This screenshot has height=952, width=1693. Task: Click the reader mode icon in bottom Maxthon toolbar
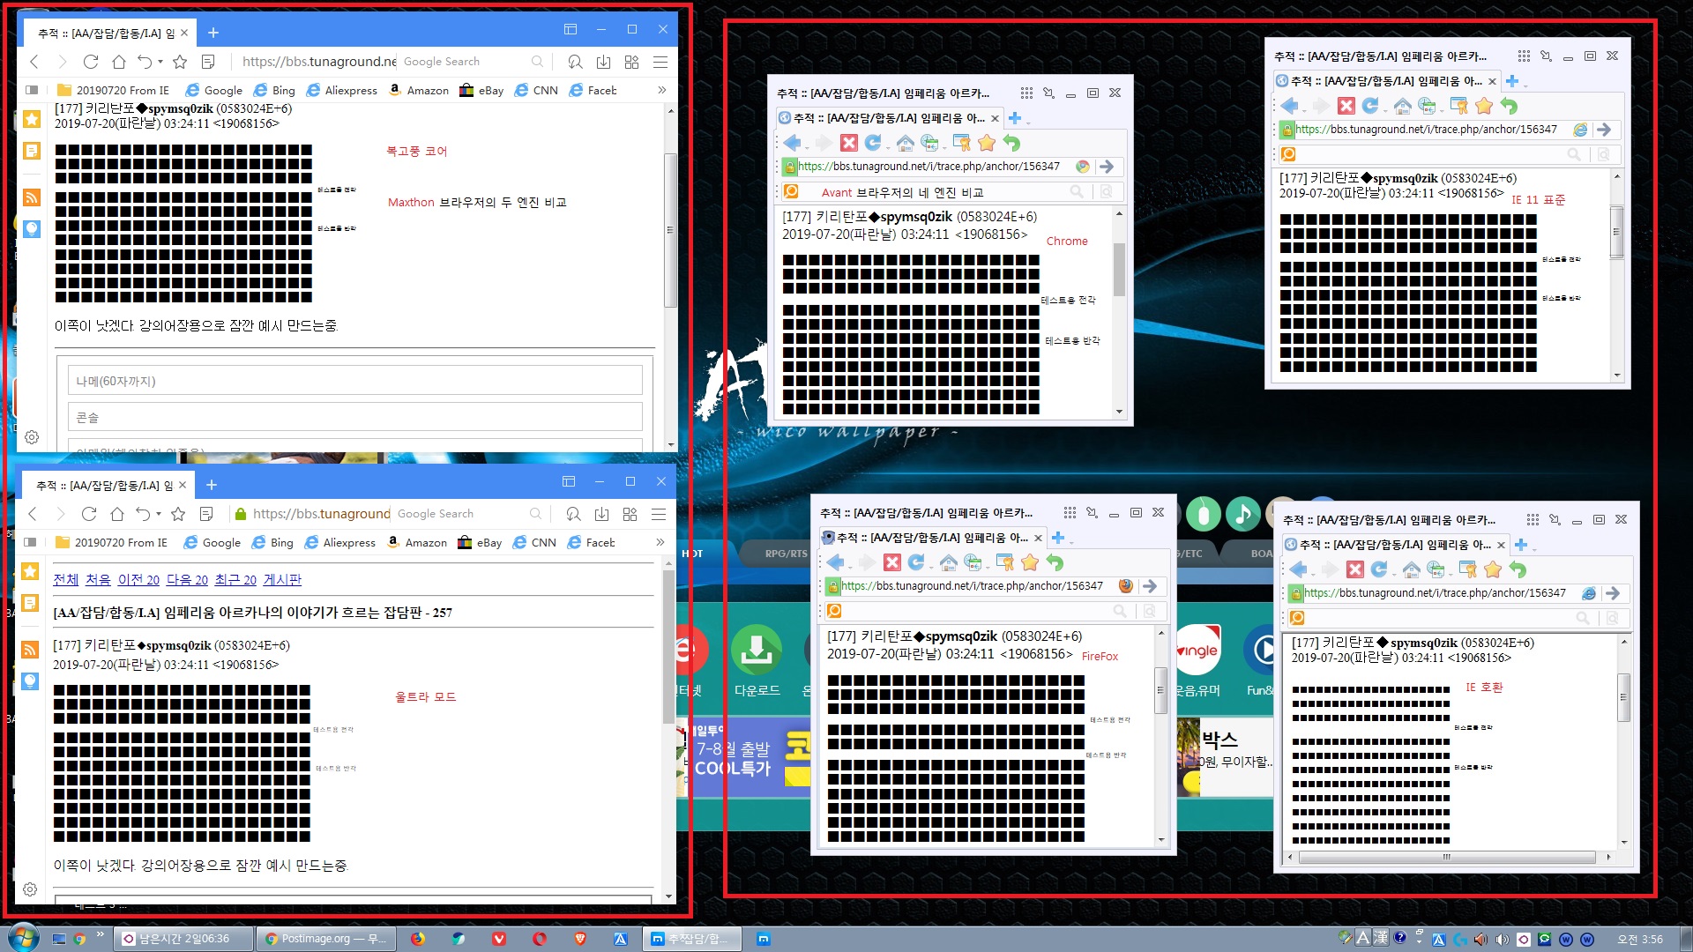(x=206, y=514)
